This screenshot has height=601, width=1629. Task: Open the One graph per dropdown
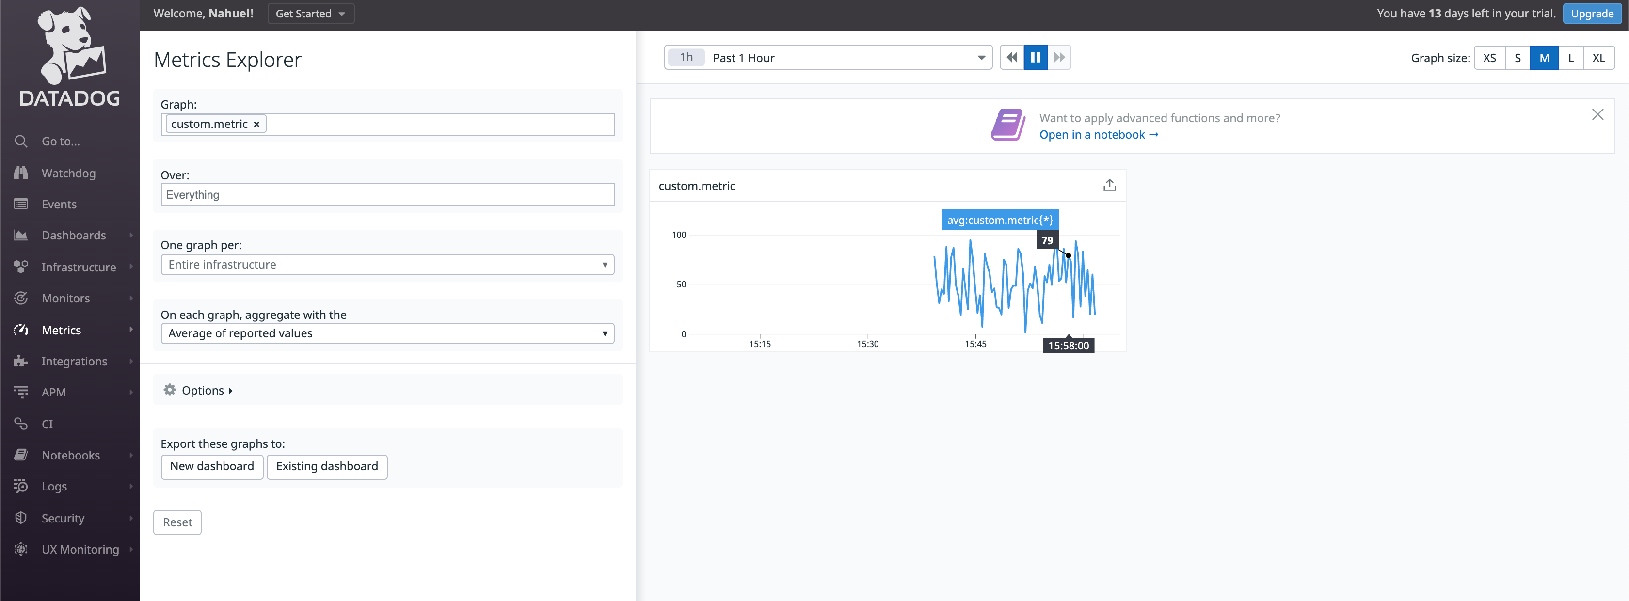point(388,264)
